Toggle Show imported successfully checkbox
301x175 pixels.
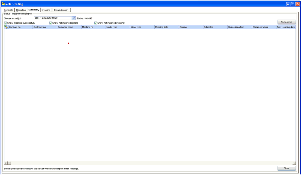coord(6,23)
